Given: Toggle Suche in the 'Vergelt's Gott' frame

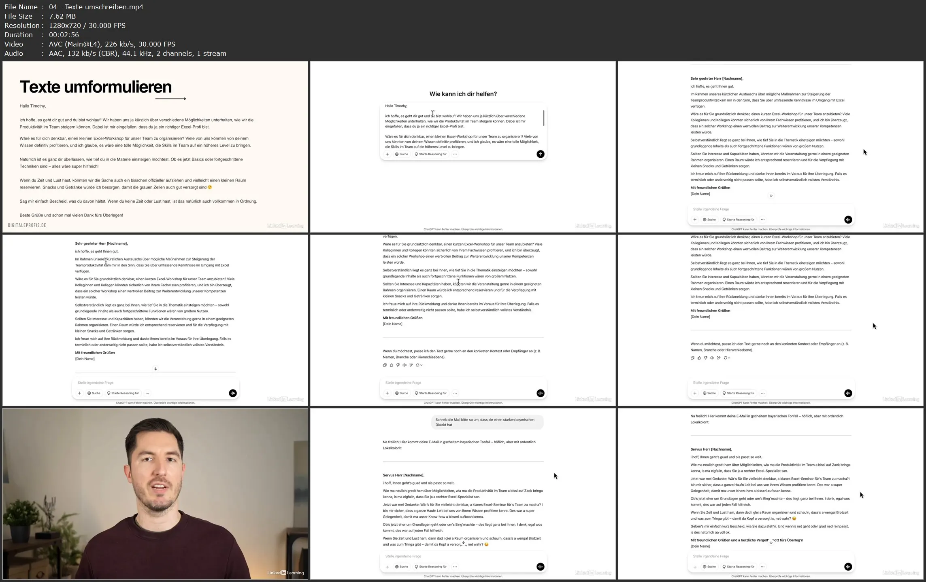Looking at the screenshot, I should [x=709, y=567].
